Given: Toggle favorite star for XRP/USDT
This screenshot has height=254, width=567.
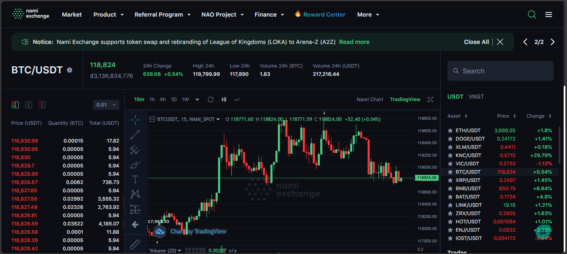Looking at the screenshot, I should pyautogui.click(x=450, y=180).
